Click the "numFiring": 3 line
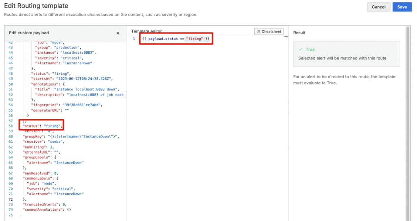417x221 pixels. 38,147
